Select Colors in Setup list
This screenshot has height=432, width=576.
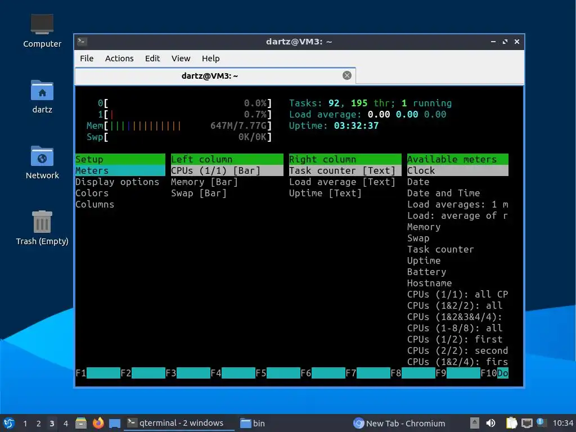point(92,193)
